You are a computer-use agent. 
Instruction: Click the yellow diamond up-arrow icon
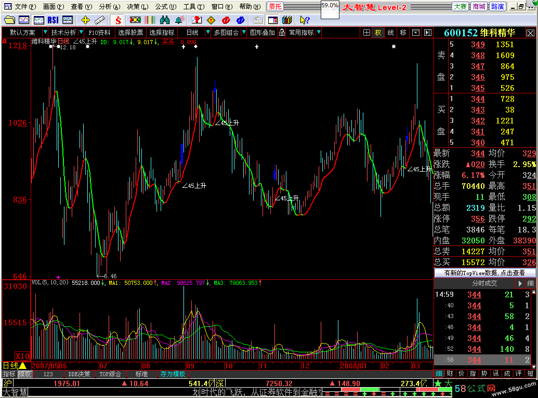coord(211,20)
